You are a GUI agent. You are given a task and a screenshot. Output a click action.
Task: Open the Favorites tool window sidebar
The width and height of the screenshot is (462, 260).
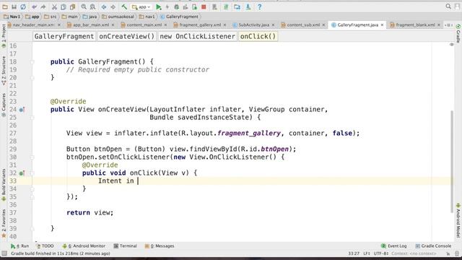(4, 222)
